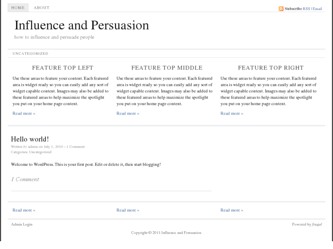Click the admin author link

click(33, 147)
